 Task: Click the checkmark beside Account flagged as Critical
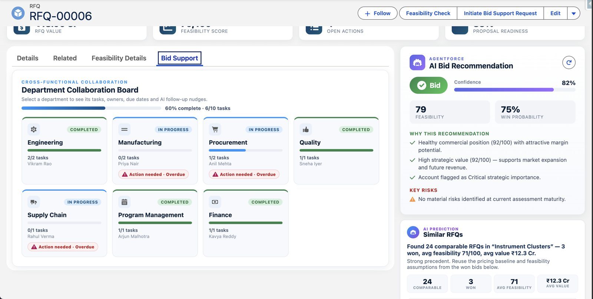[x=412, y=177]
